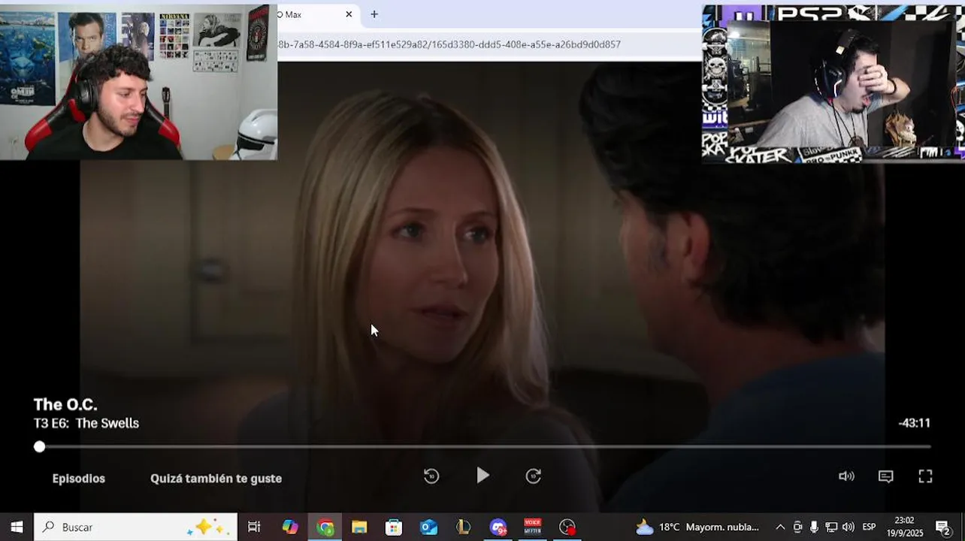Open Copilot from the taskbar
965x541 pixels.
click(x=290, y=527)
